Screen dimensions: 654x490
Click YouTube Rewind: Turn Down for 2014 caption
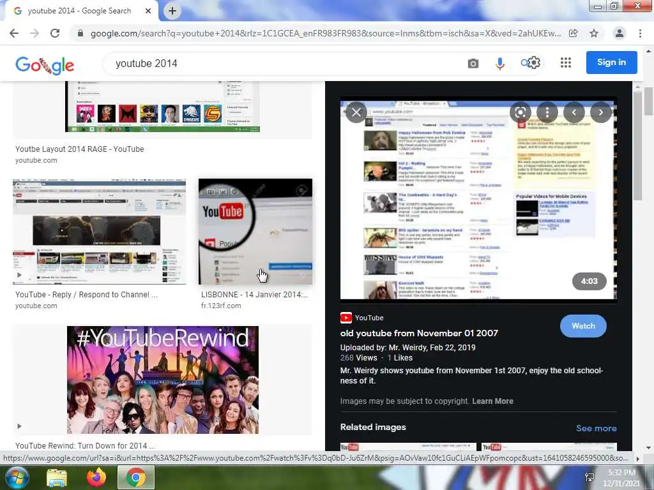[x=85, y=445]
